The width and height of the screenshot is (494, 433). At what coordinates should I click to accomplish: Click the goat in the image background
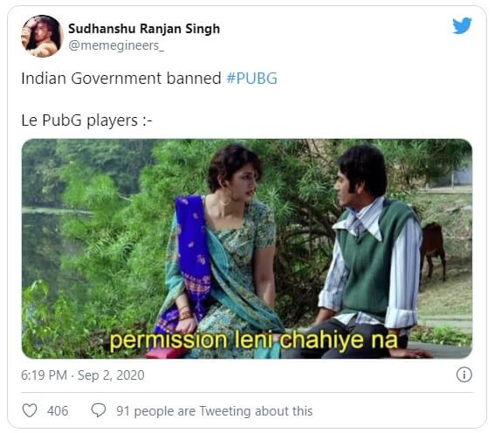433,251
